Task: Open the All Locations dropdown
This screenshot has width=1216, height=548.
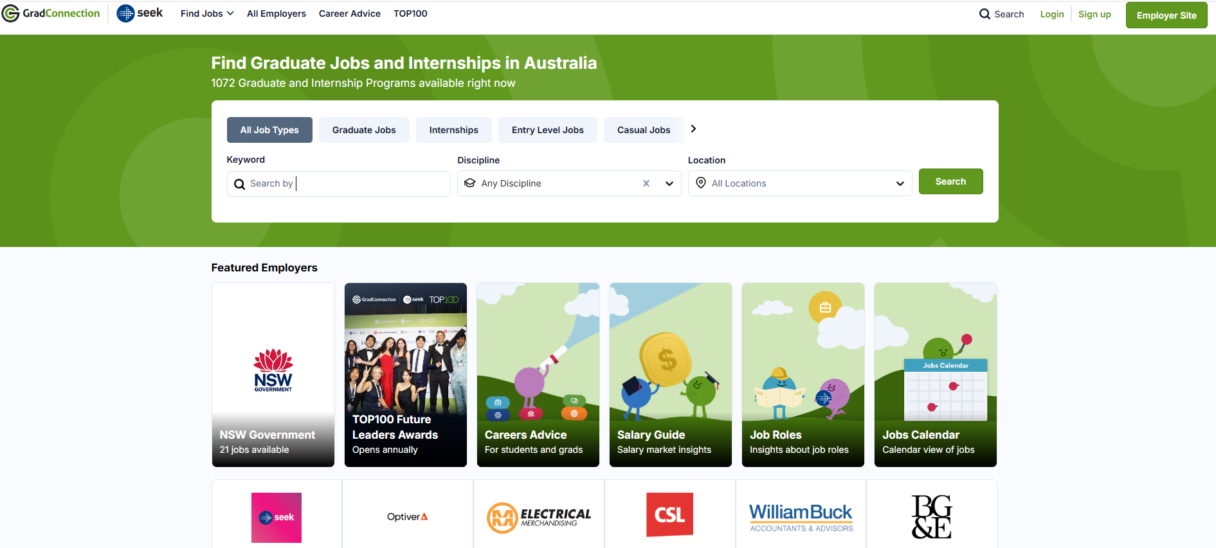Action: pyautogui.click(x=800, y=183)
